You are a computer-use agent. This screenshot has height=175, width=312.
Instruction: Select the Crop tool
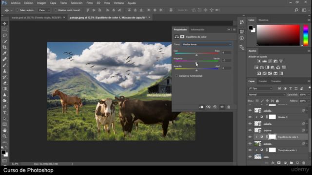coord(4,47)
